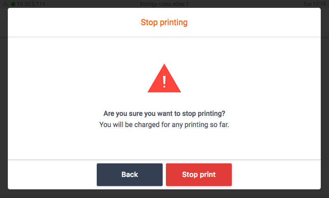Viewport: 329px width, 198px height.
Task: Click empty dialog footer right of Stop print
Action: click(x=276, y=174)
